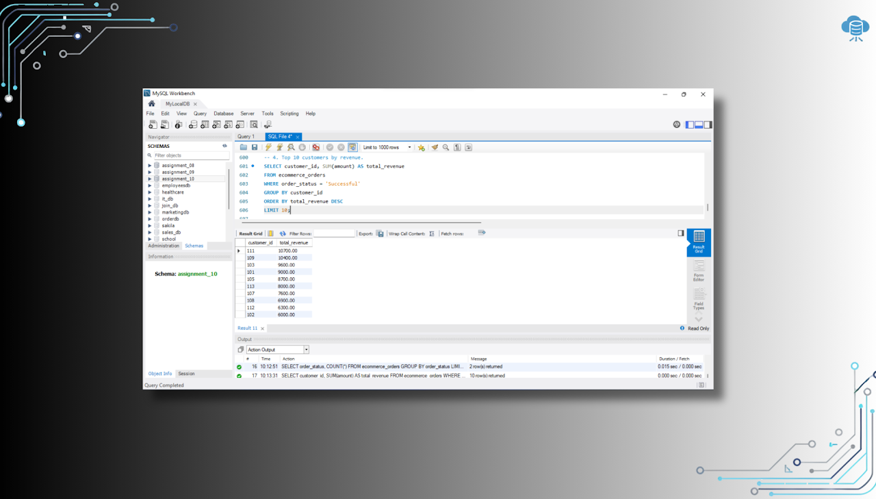876x499 pixels.
Task: Create a new view icon
Action: tap(216, 125)
